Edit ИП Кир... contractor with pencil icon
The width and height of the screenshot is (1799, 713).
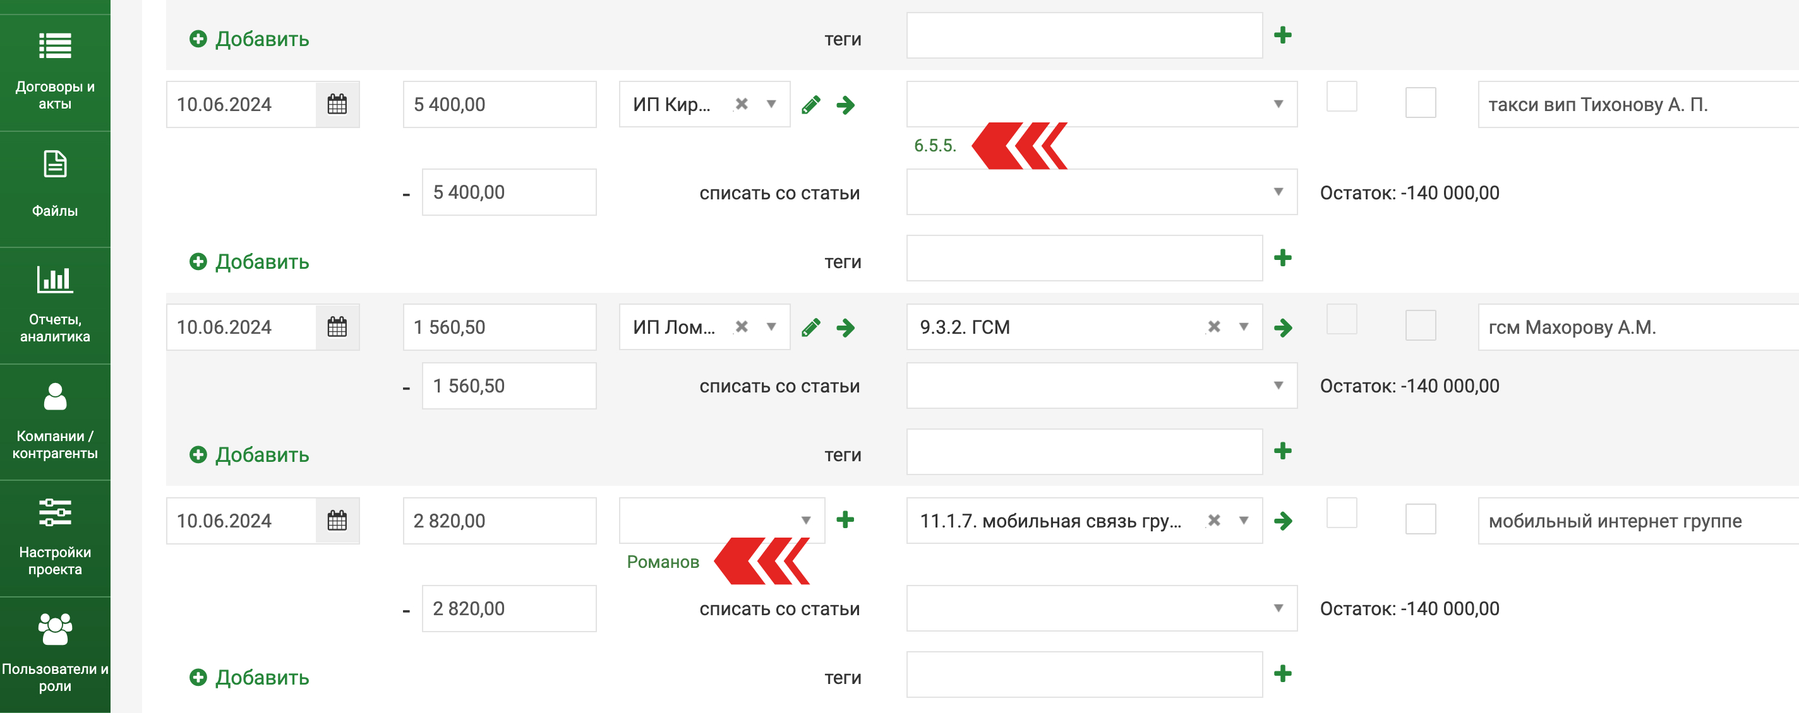point(811,105)
